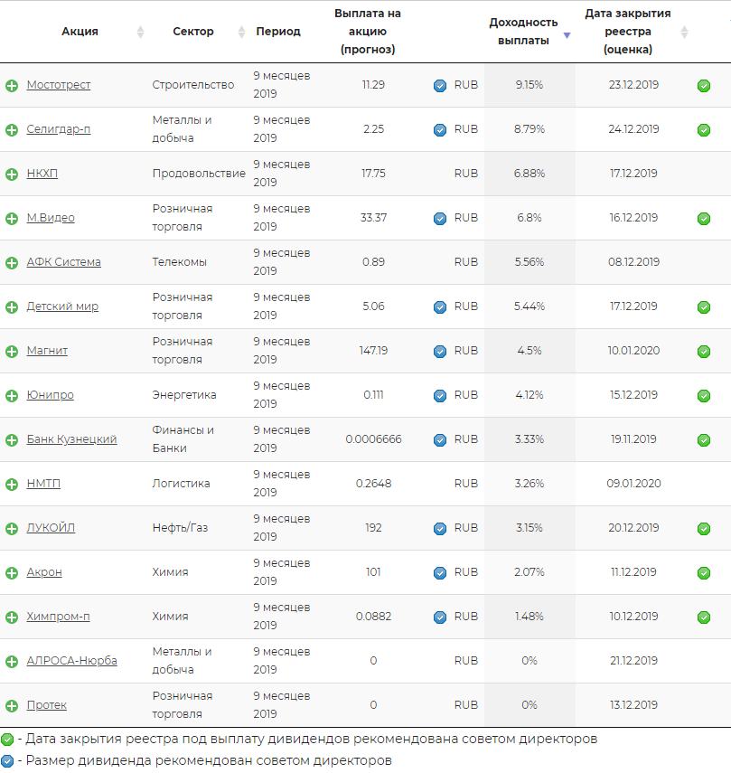Viewport: 731px width, 773px height.
Task: Select the date 10.01.2020
Action: point(633,351)
